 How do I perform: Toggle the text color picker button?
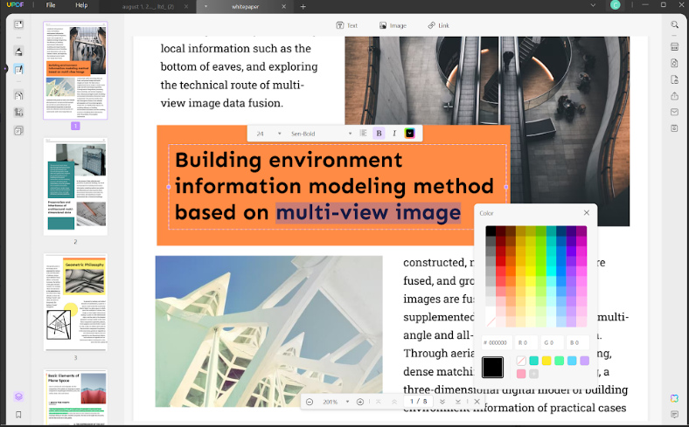click(x=410, y=133)
